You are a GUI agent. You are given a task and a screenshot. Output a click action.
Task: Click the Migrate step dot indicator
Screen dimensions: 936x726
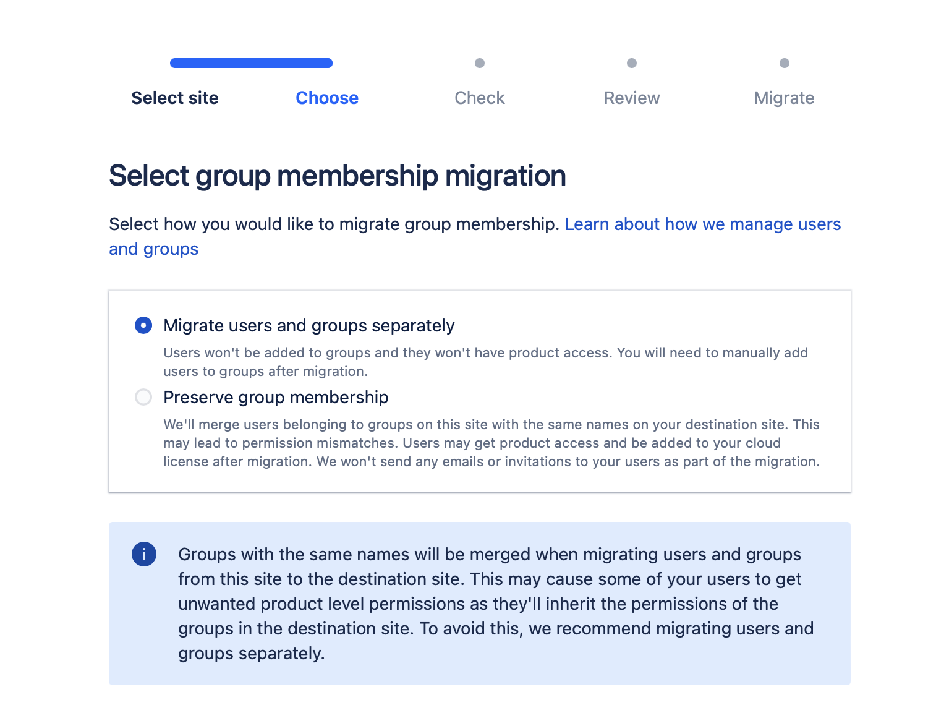point(785,63)
